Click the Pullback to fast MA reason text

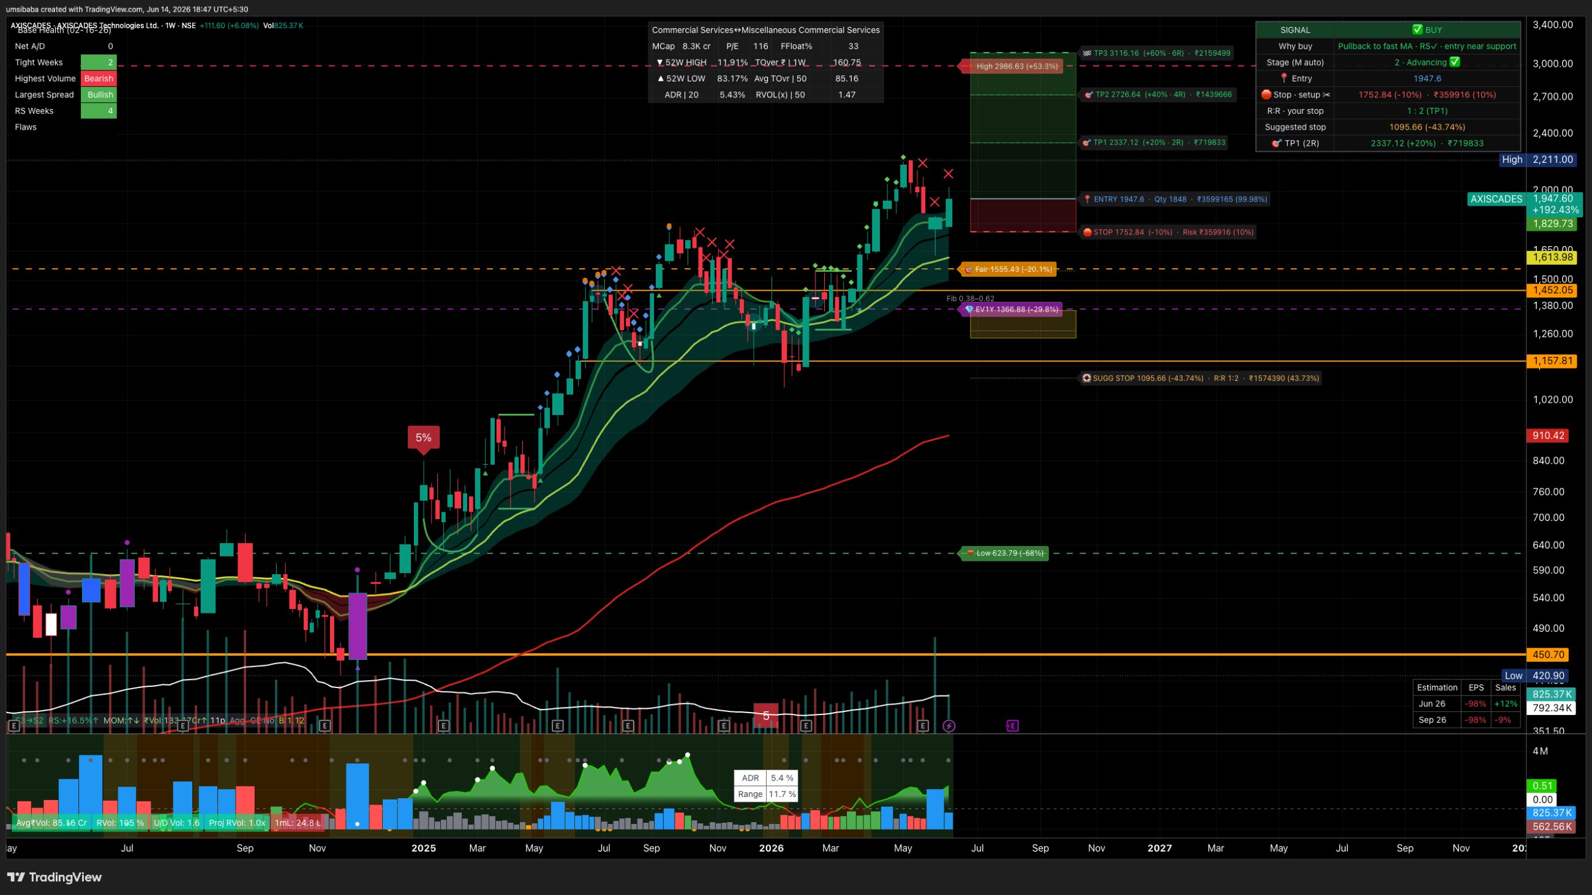pos(1427,47)
